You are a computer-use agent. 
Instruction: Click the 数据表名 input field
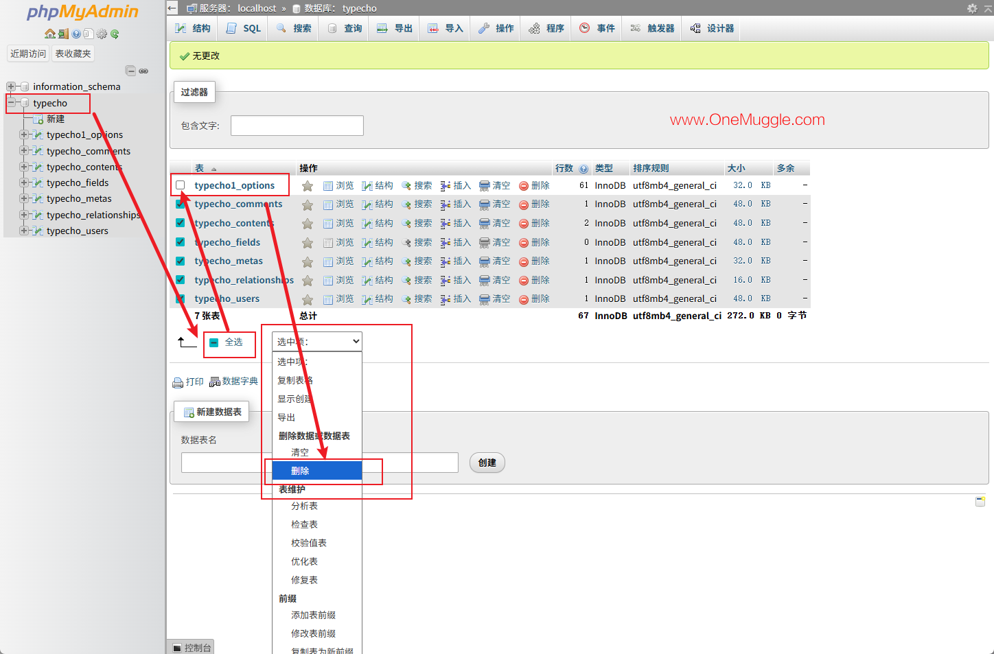[x=320, y=463]
